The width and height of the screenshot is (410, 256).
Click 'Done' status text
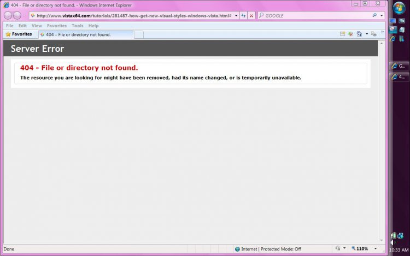pos(9,249)
